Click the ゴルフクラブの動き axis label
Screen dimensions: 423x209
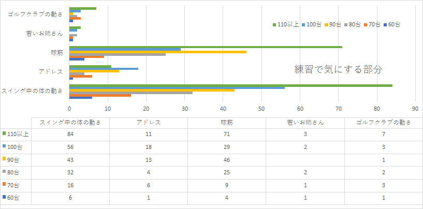(35, 14)
